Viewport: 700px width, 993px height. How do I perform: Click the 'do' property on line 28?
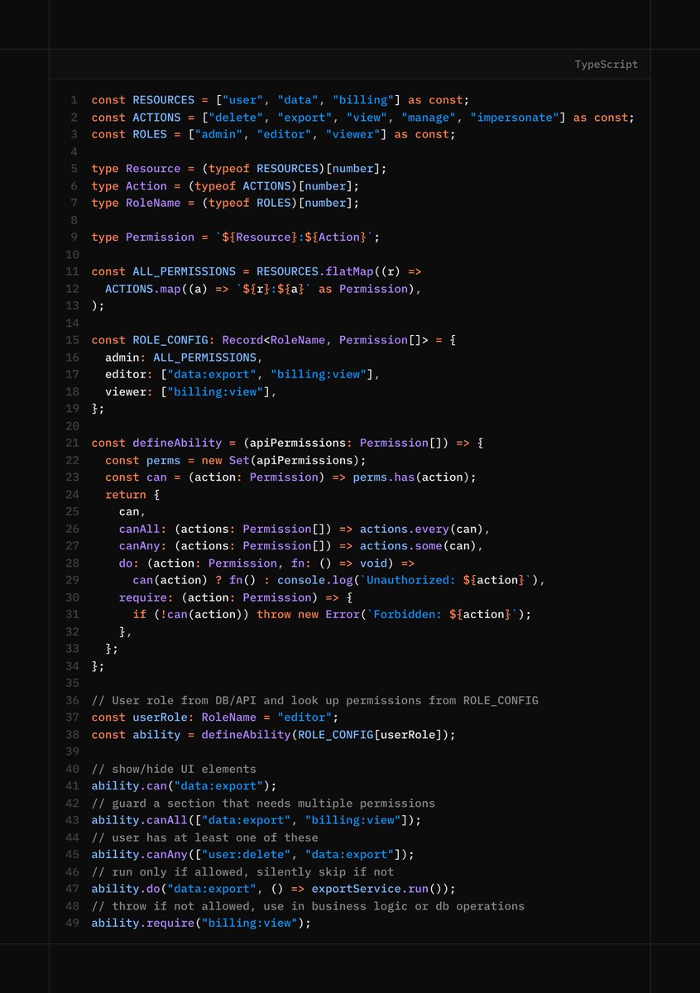tap(126, 564)
